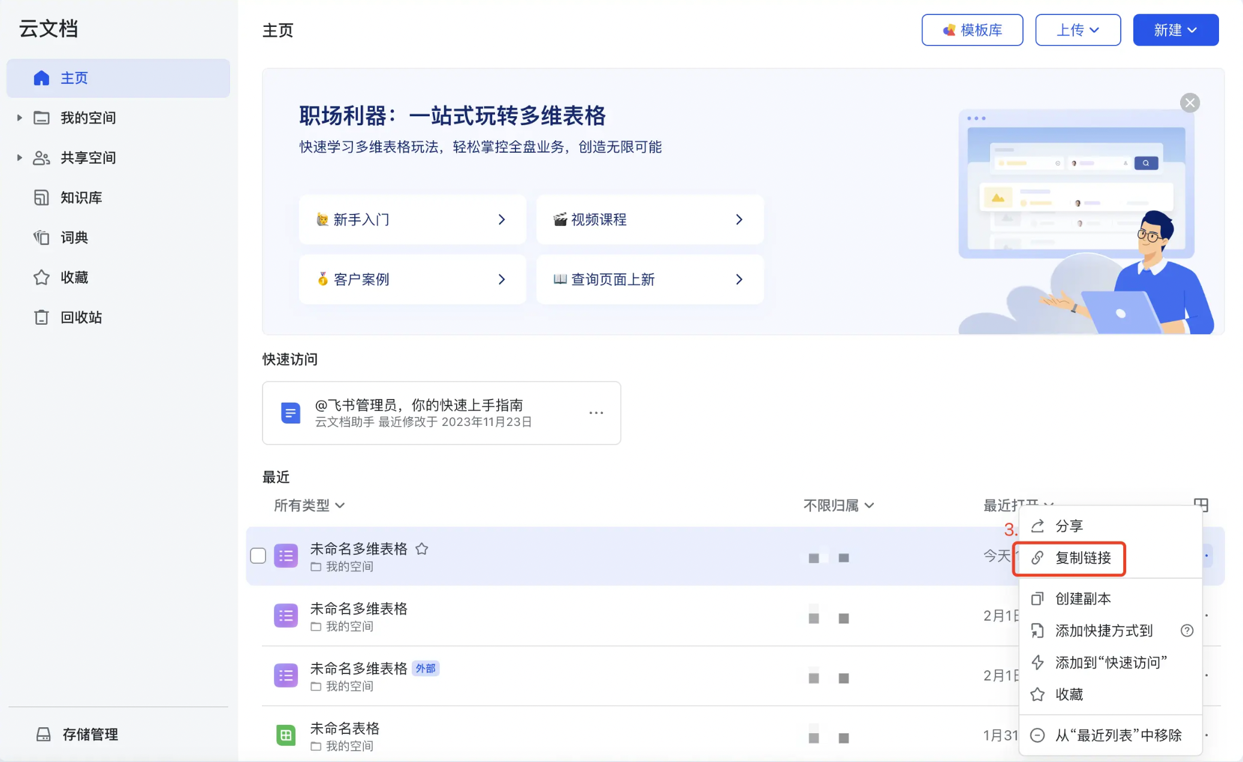This screenshot has height=762, width=1243.
Task: Expand the 共享空间 tree arrow
Action: point(19,158)
